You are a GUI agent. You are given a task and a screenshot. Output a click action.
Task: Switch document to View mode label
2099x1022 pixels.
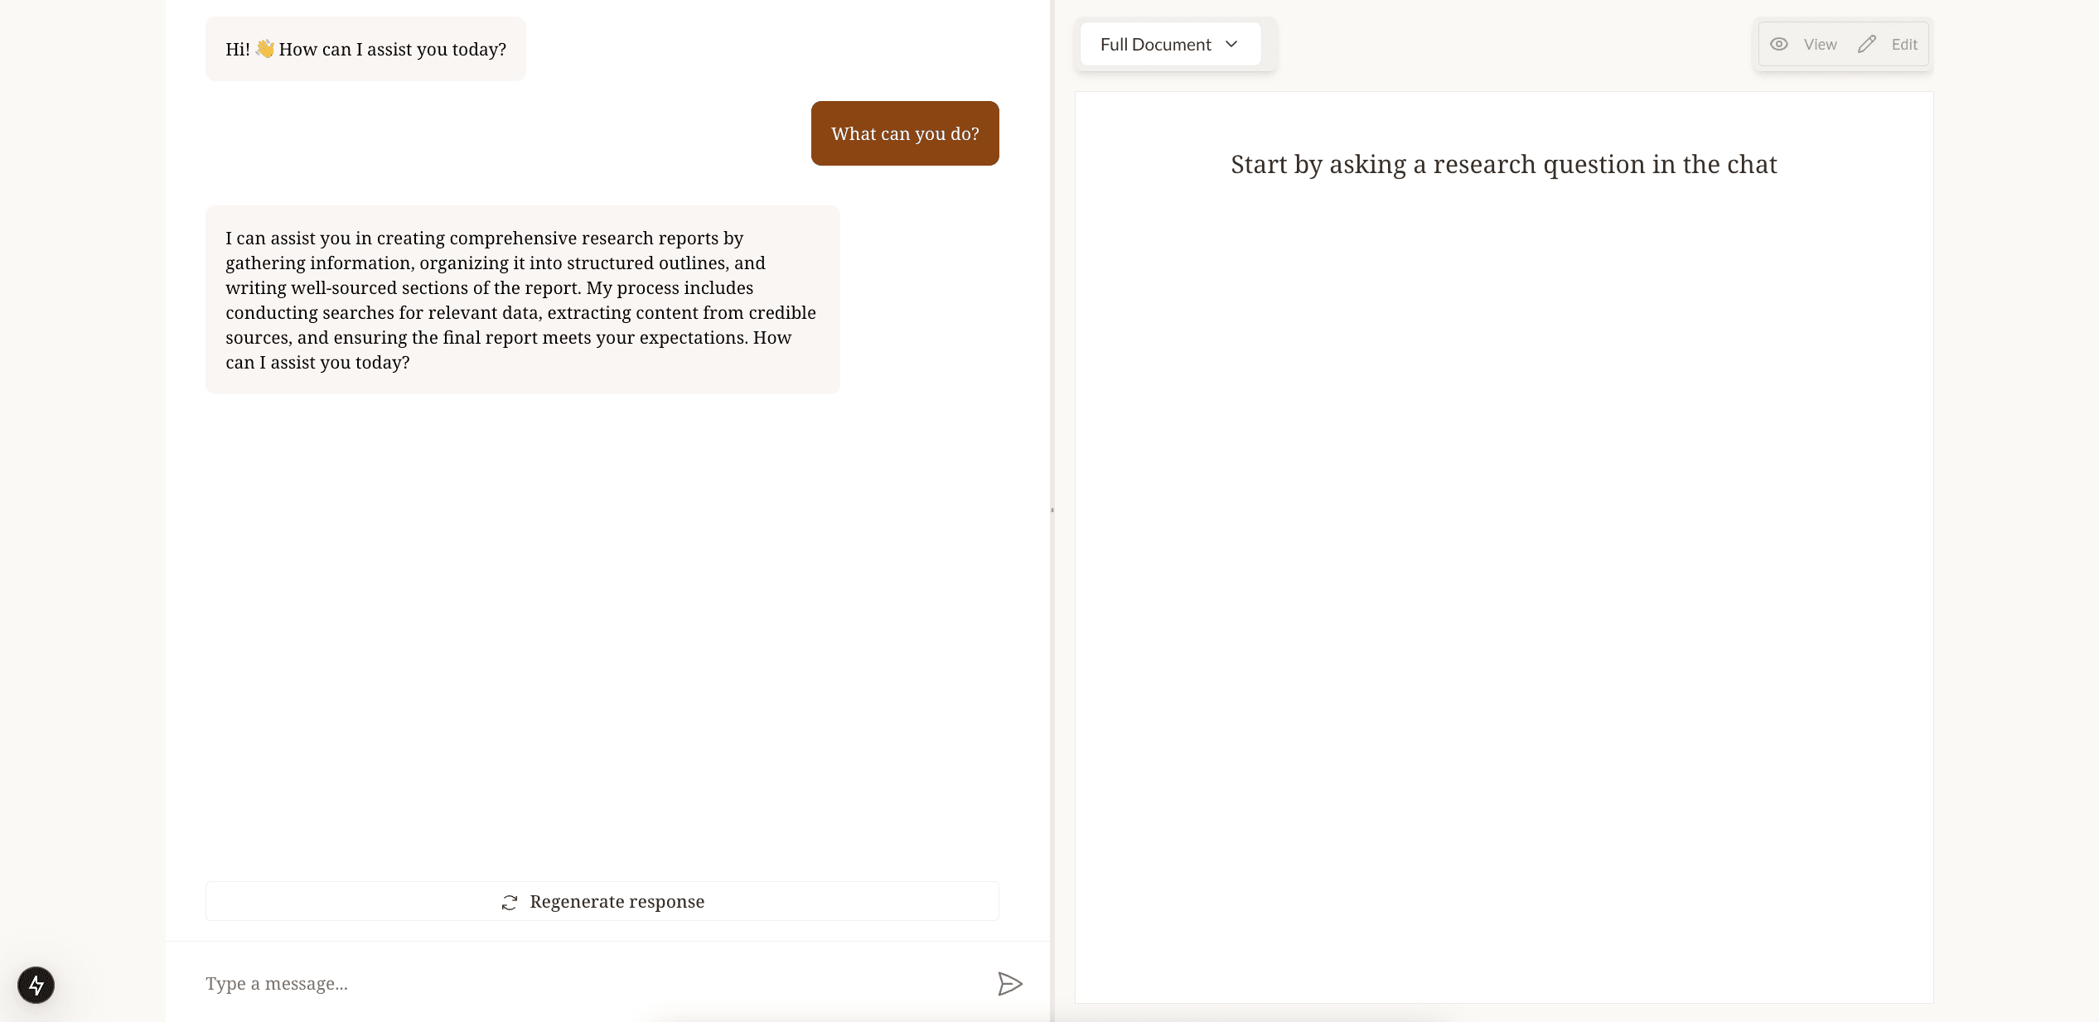coord(1820,45)
